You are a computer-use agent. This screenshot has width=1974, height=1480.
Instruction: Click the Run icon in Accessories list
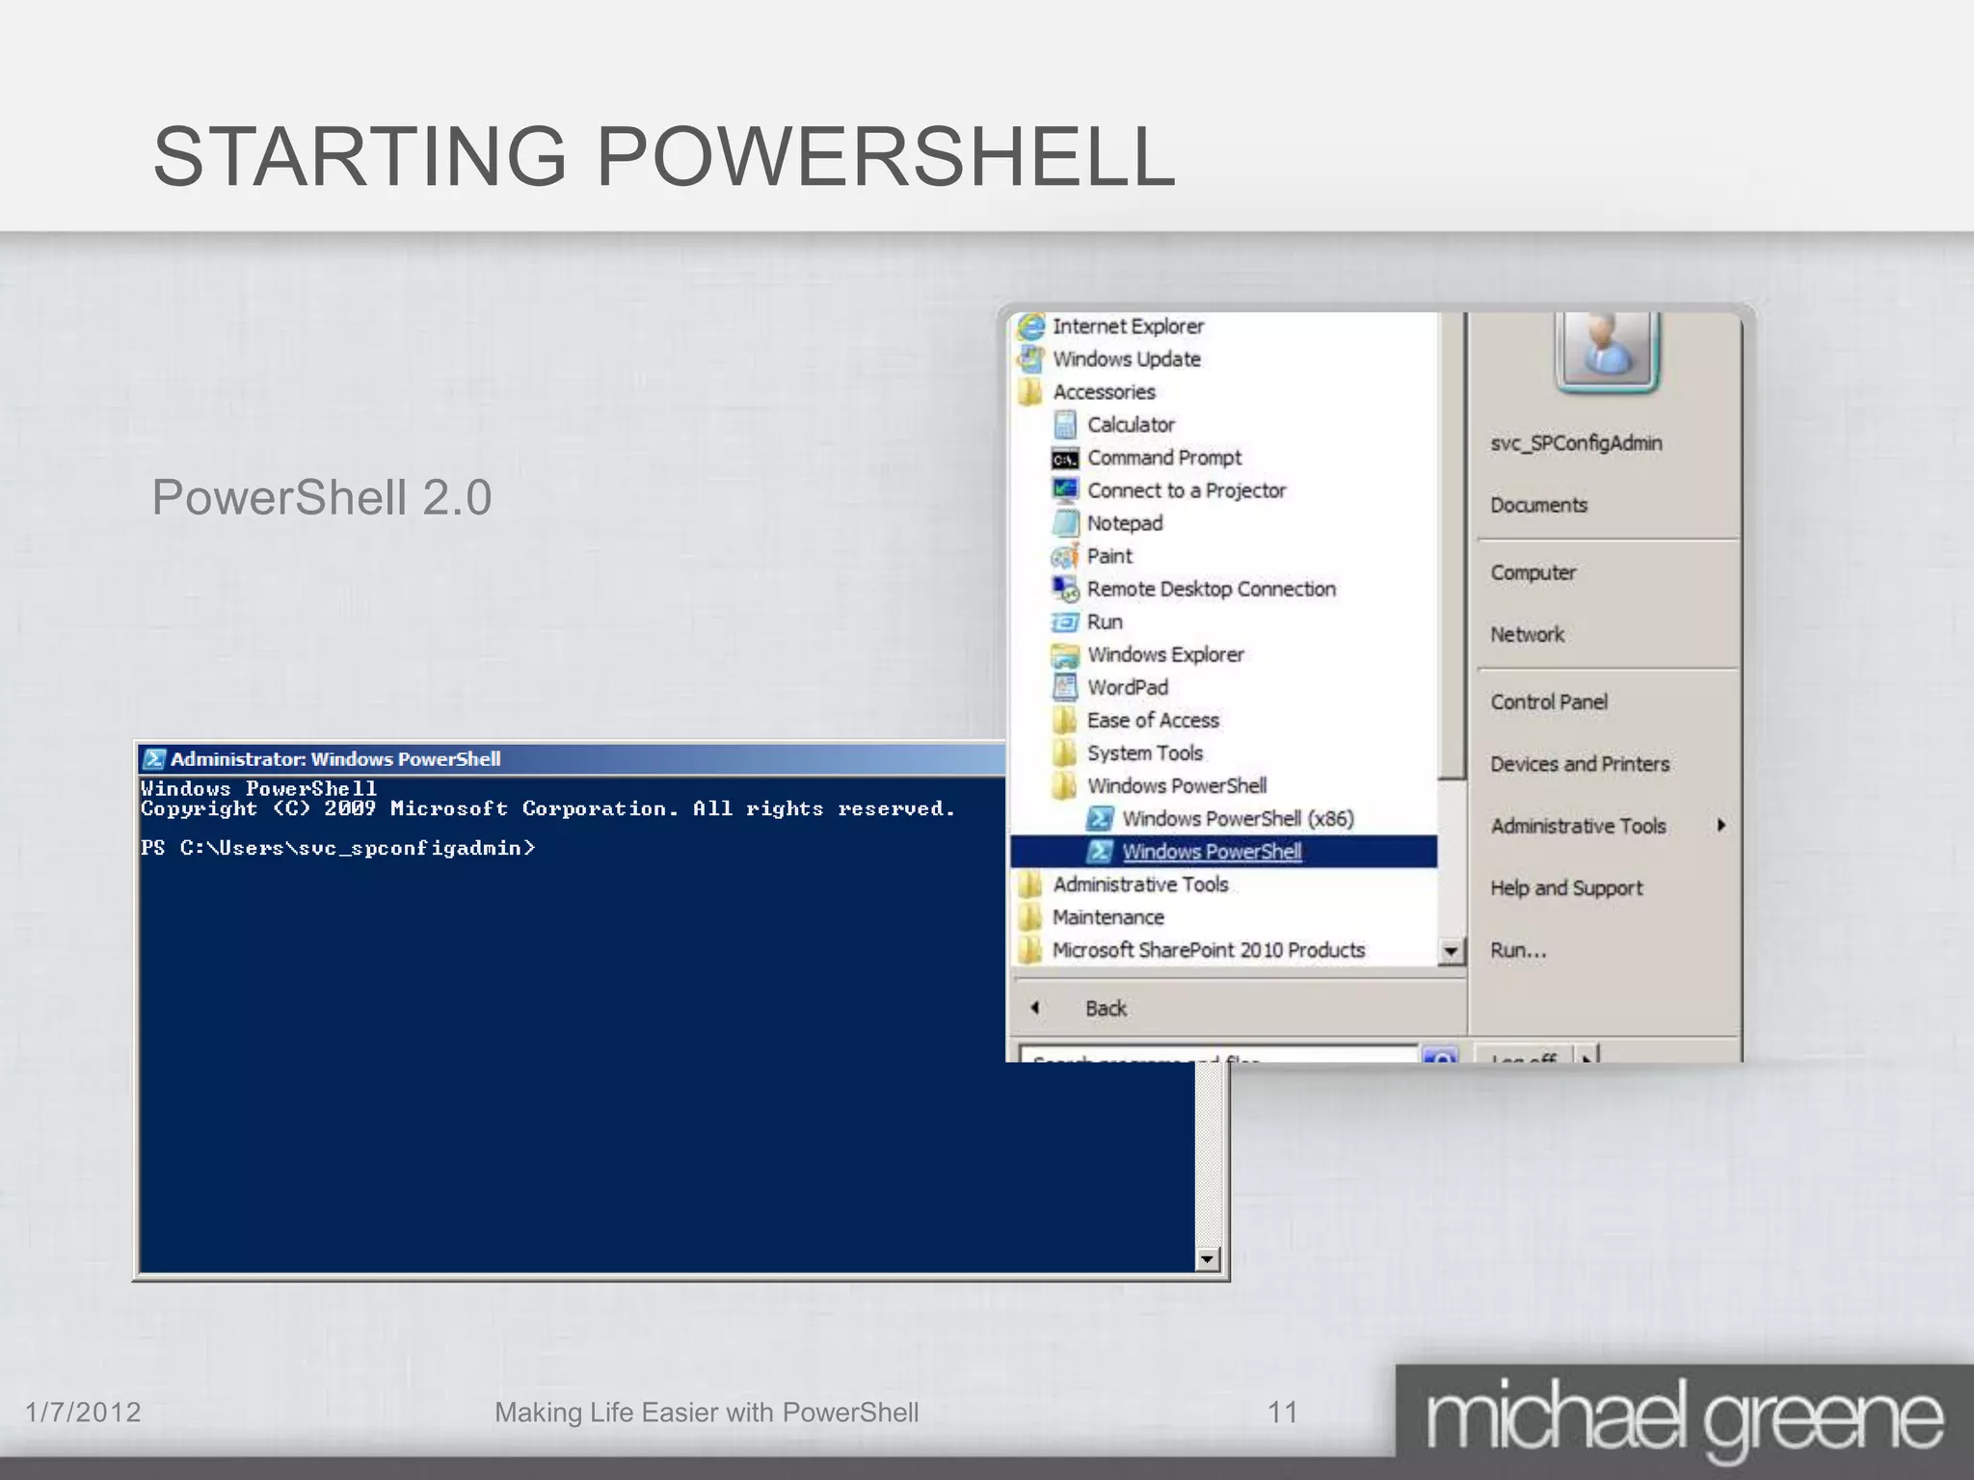1065,621
